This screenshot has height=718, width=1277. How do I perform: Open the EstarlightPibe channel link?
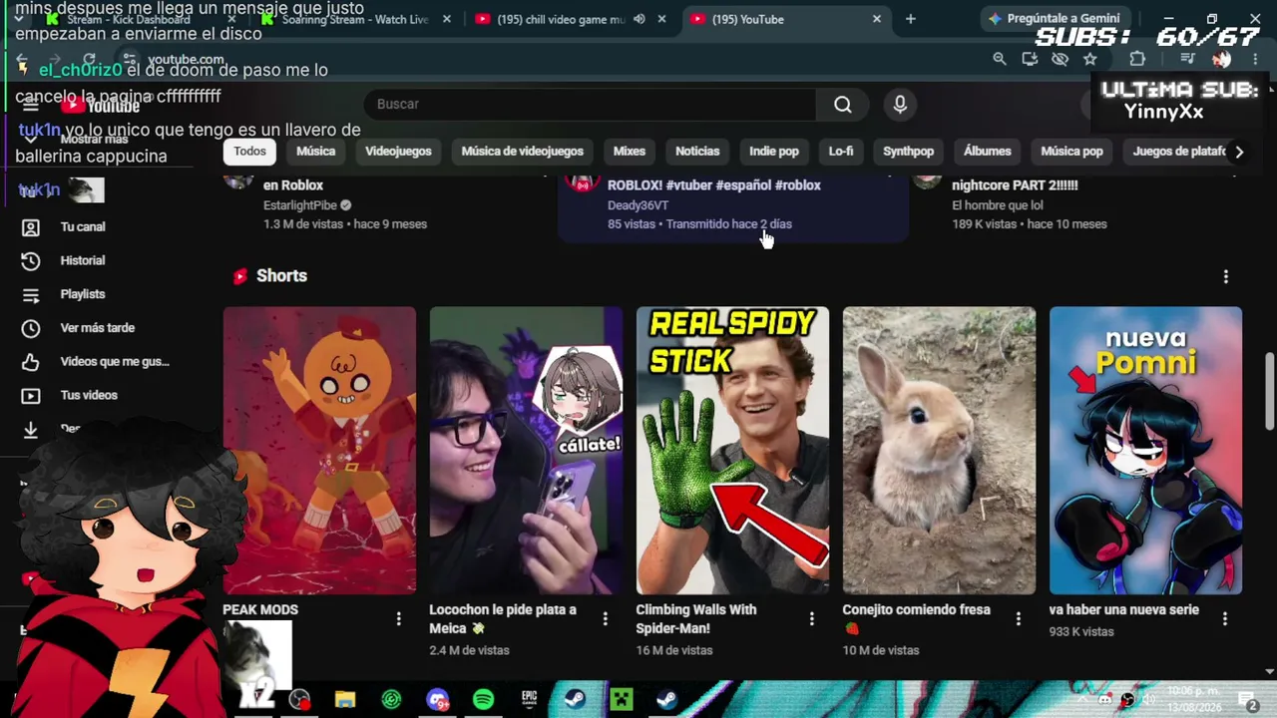[x=299, y=205]
